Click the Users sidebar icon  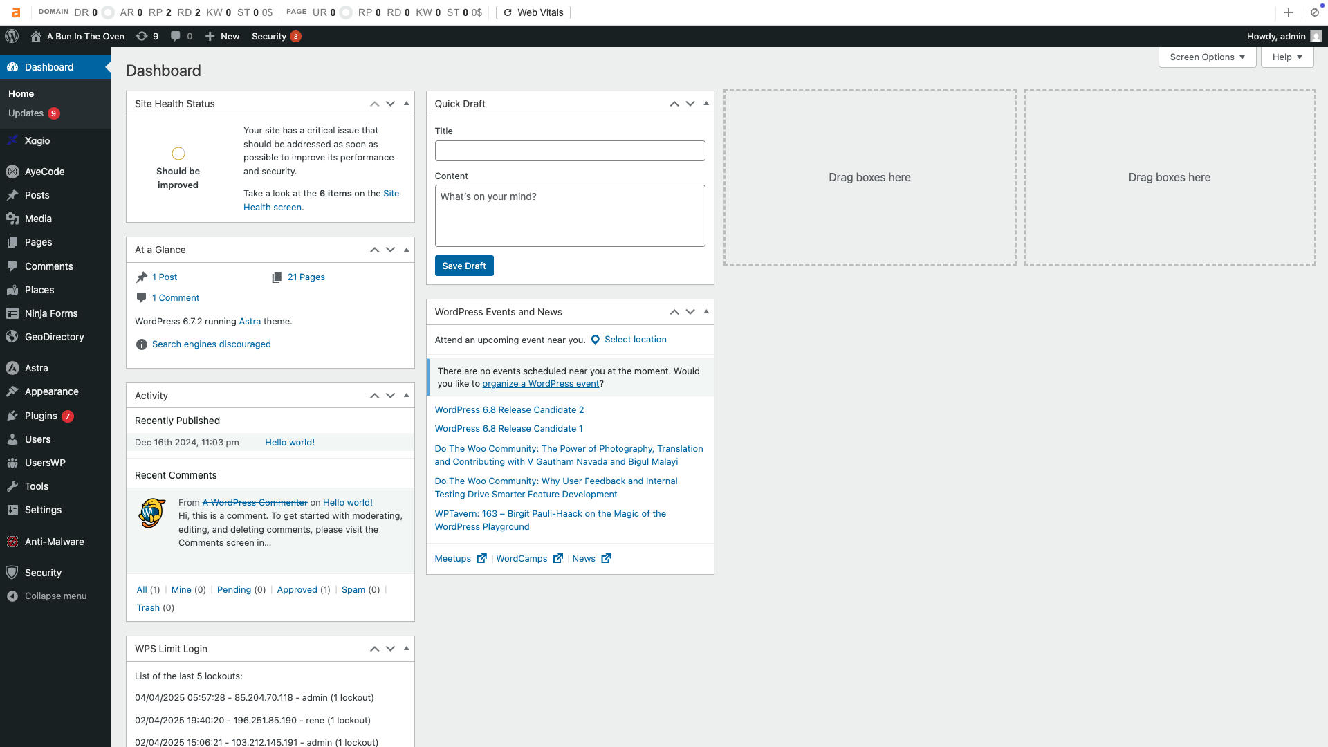(x=12, y=439)
